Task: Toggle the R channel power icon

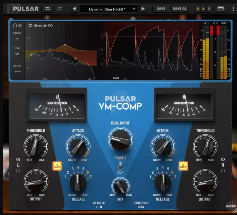Action: coord(223,159)
